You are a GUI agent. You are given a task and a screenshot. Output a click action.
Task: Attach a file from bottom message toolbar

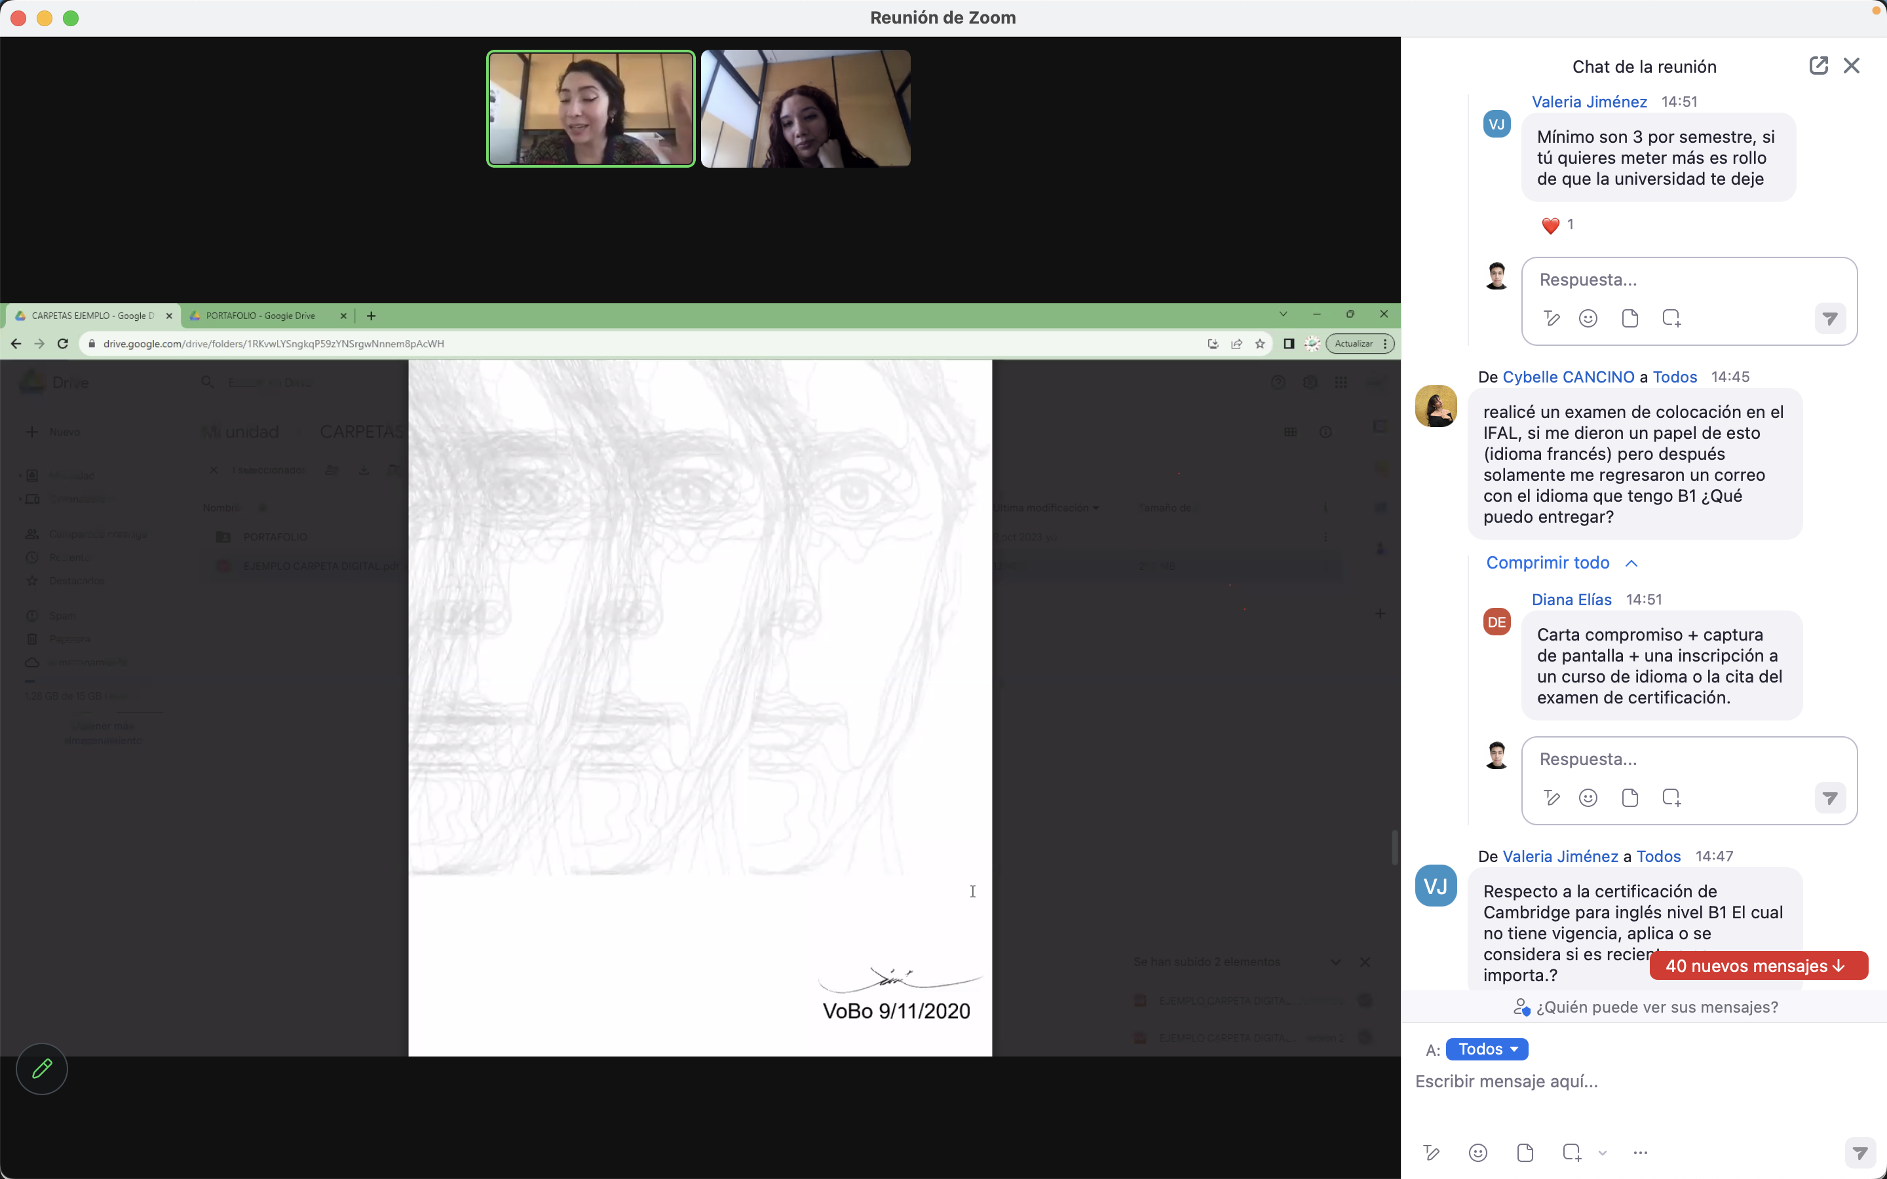1525,1153
